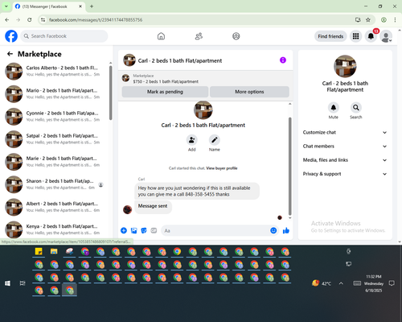Screen dimensions: 402x322
Task: Open a new browser tab
Action: (92, 6)
